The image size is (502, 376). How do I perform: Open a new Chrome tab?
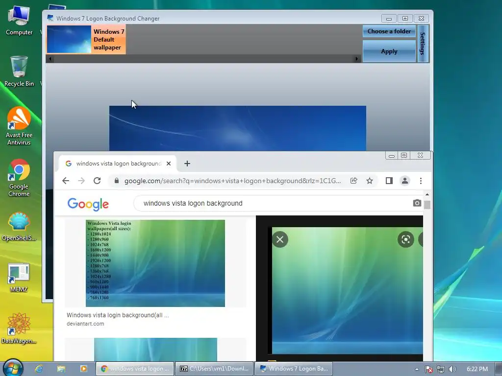tap(187, 164)
